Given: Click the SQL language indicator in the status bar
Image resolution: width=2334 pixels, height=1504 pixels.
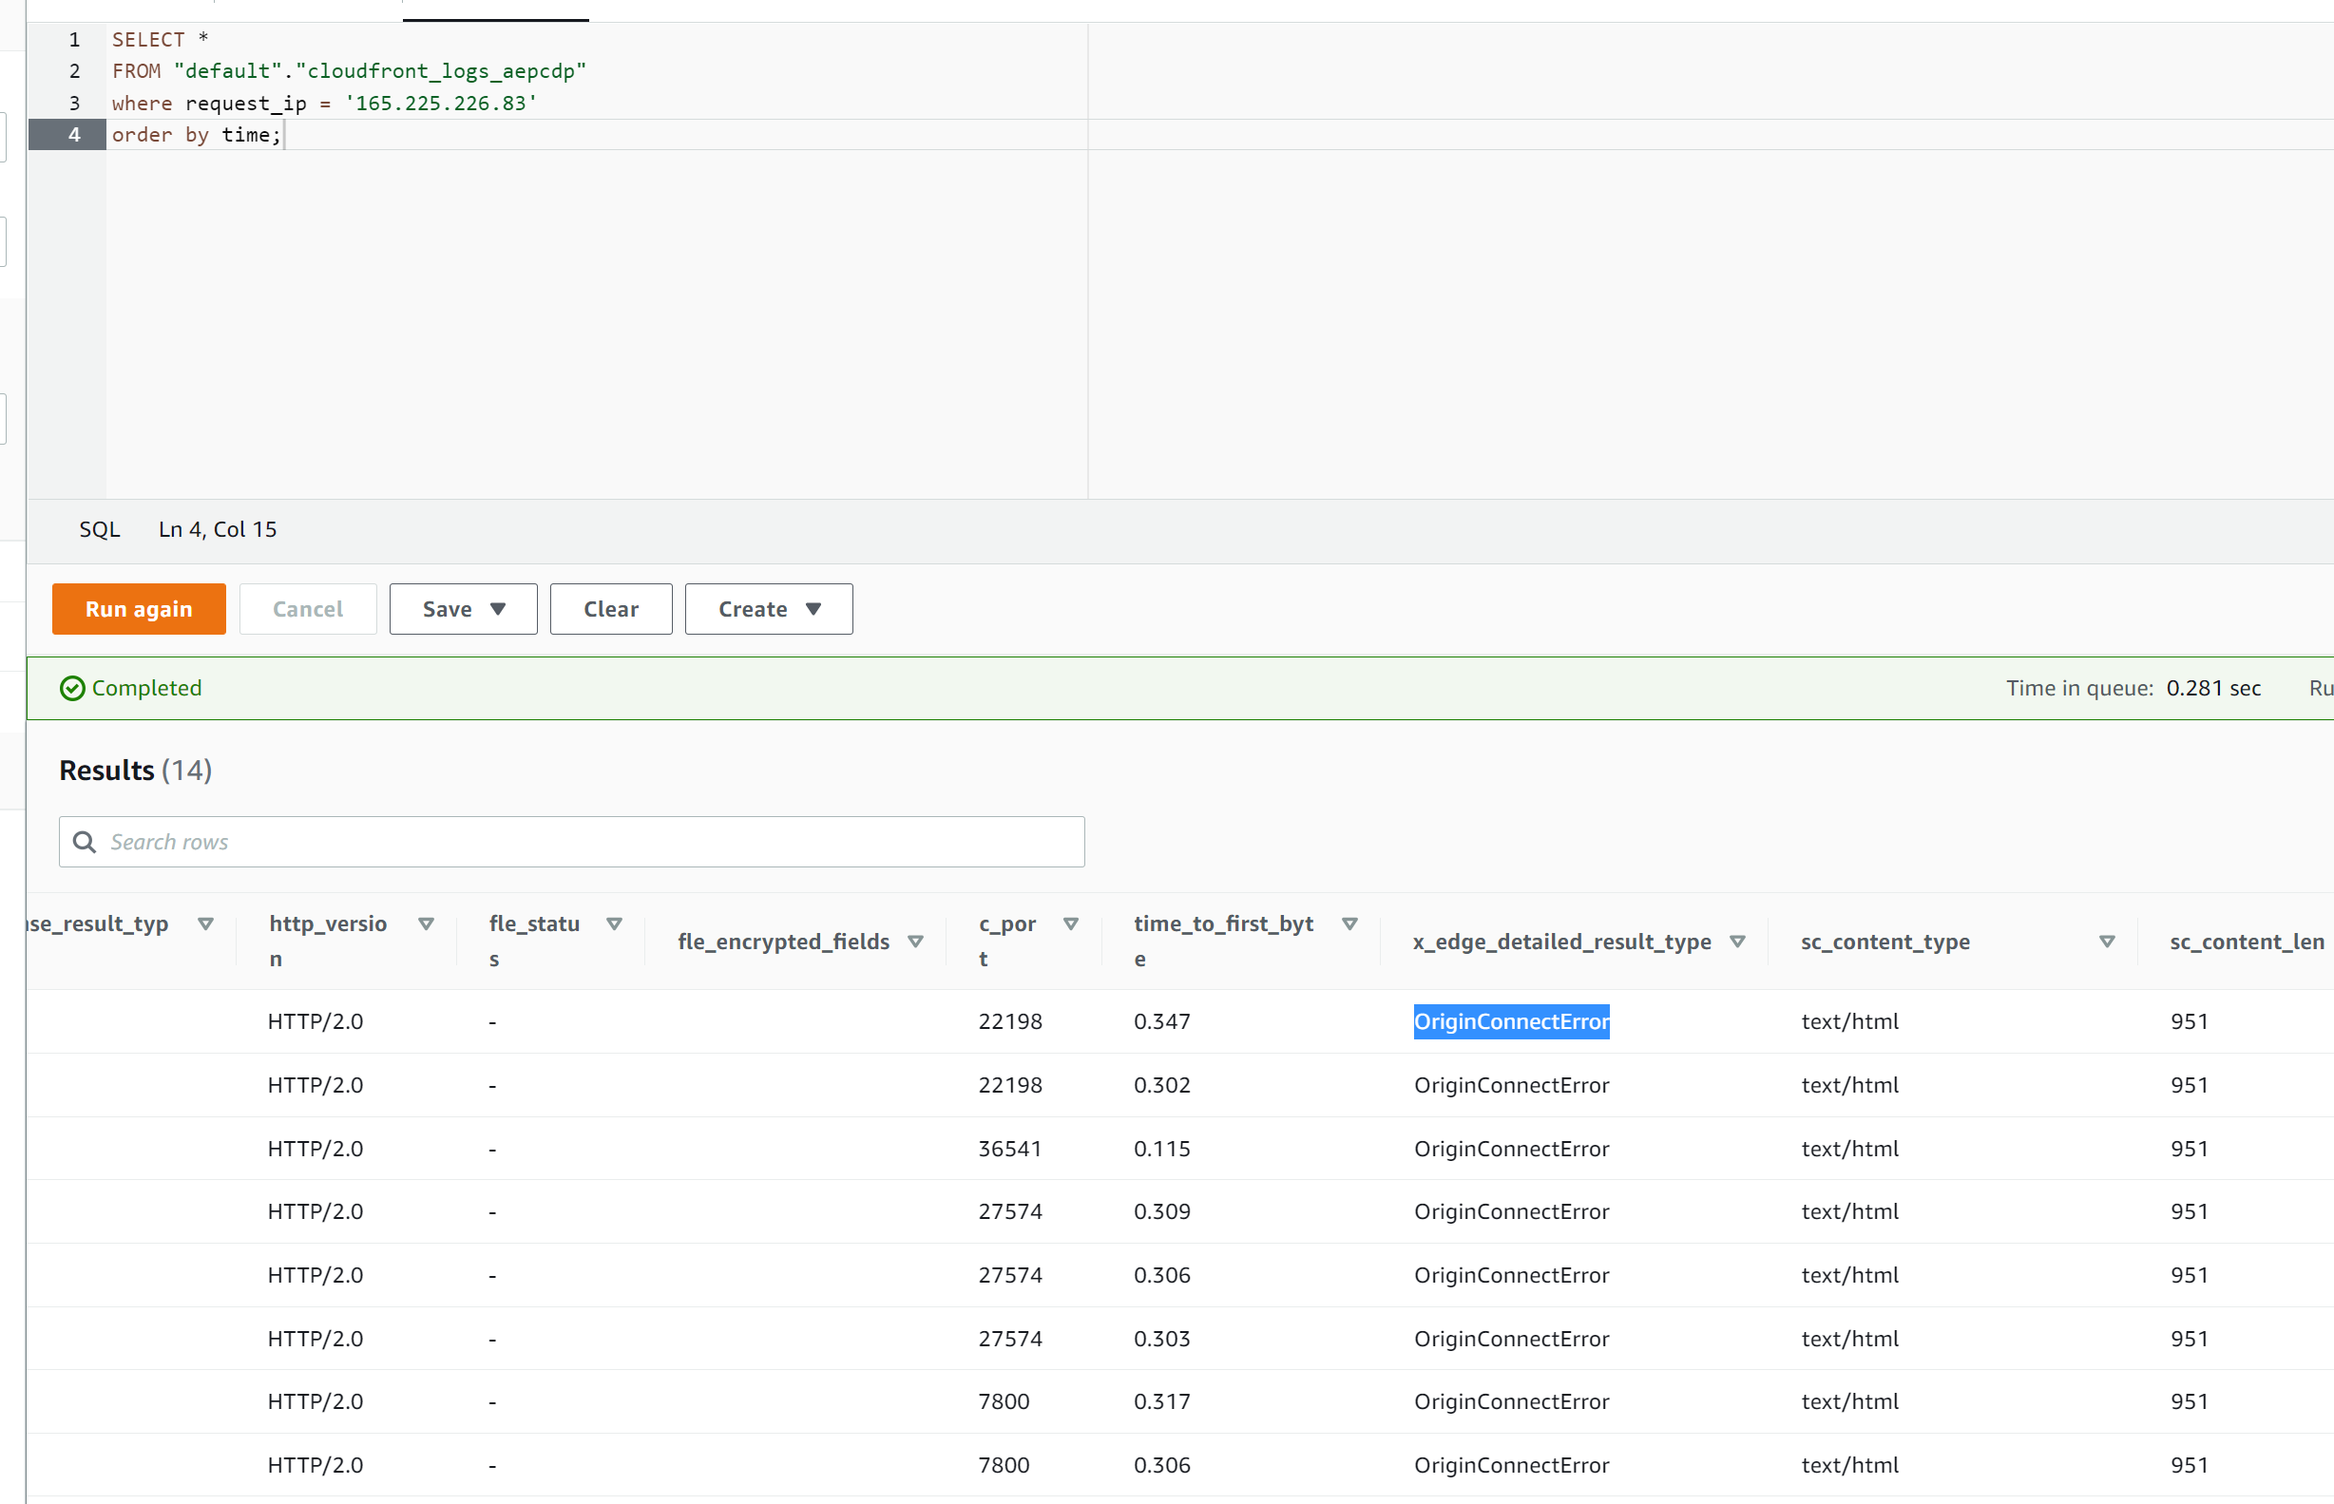Looking at the screenshot, I should tap(99, 529).
